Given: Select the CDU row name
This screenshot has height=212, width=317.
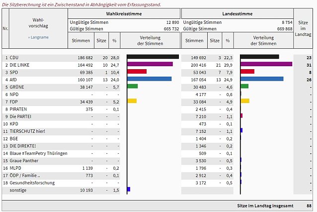Looking at the screenshot, I should [14, 58].
